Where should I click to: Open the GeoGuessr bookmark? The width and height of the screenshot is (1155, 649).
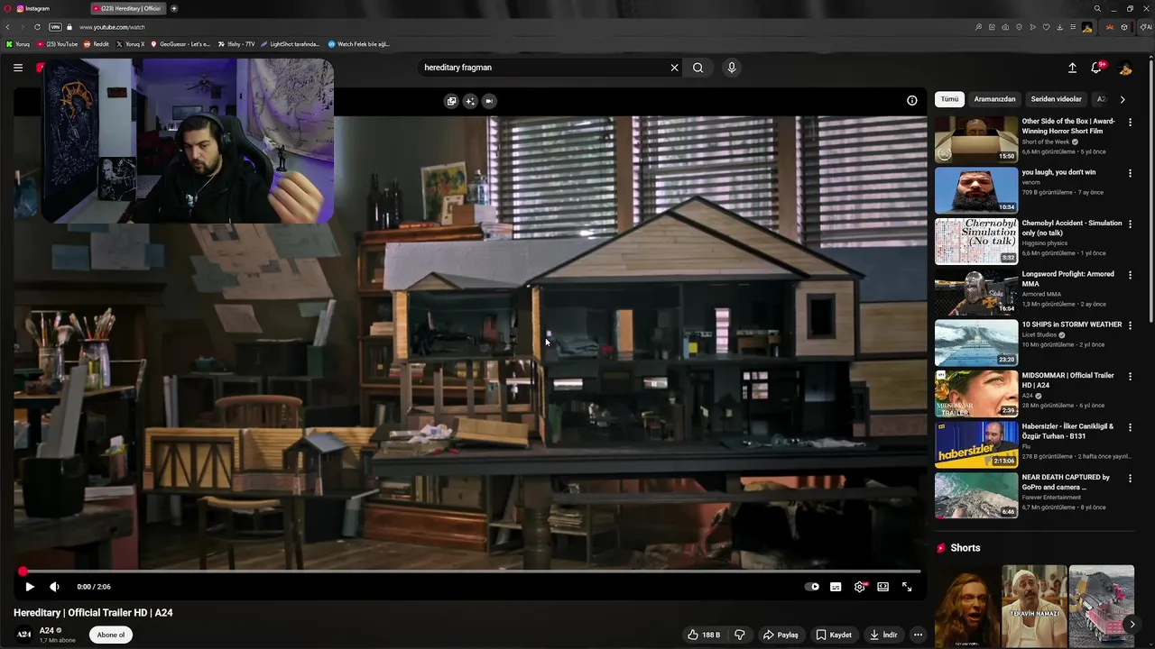(x=180, y=44)
